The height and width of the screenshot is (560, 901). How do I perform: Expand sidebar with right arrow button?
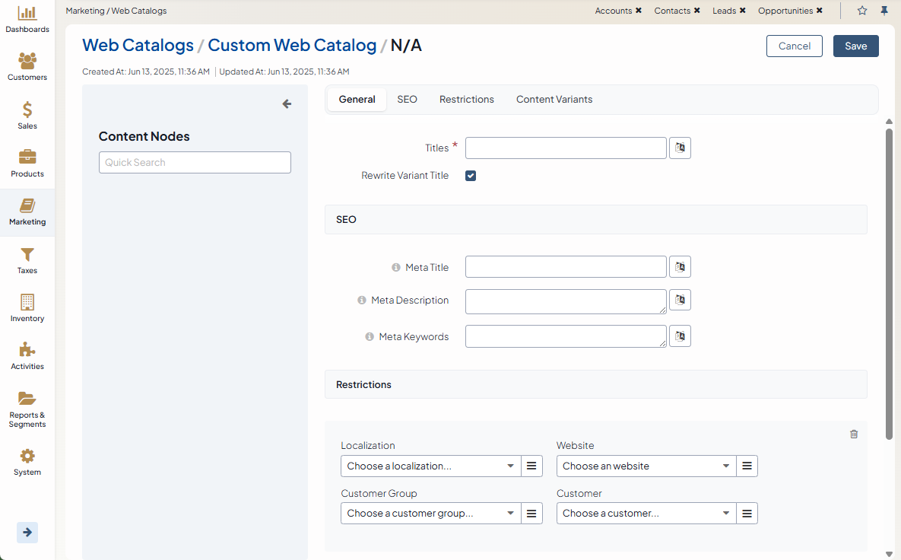tap(27, 533)
